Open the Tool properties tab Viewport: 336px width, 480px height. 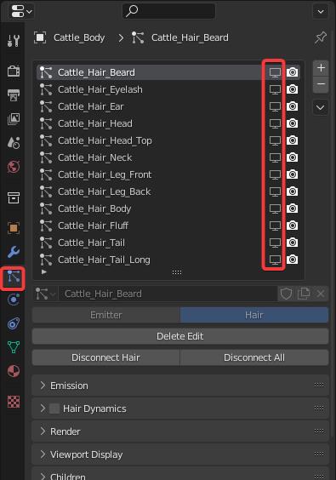pyautogui.click(x=14, y=41)
